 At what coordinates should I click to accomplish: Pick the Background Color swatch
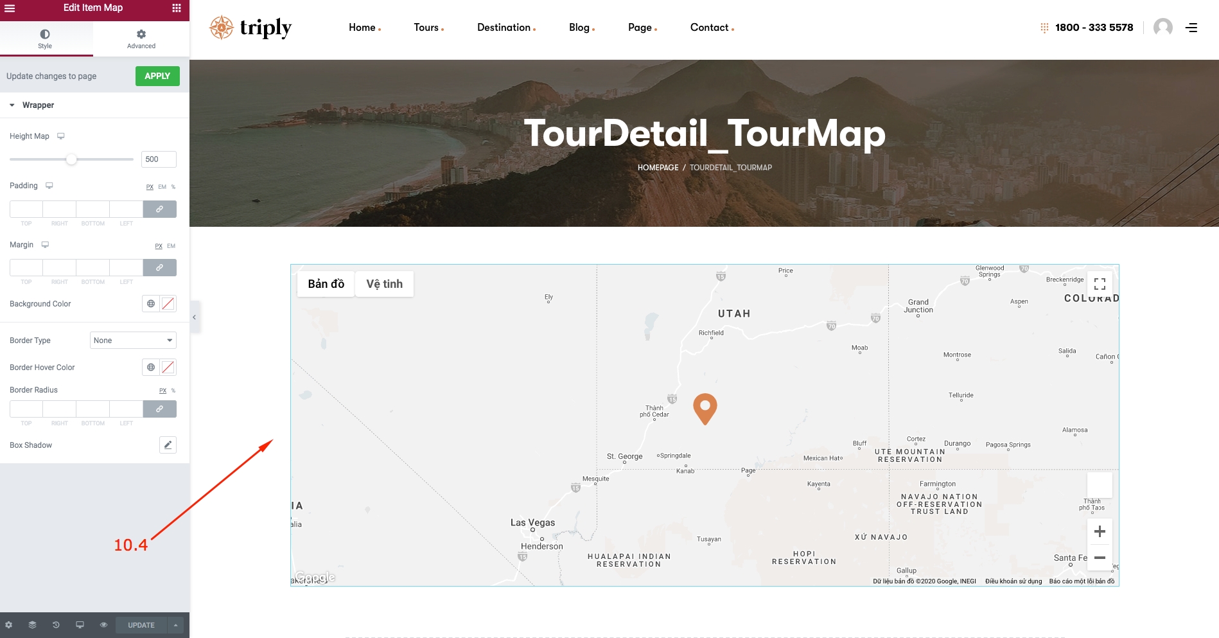coord(168,304)
